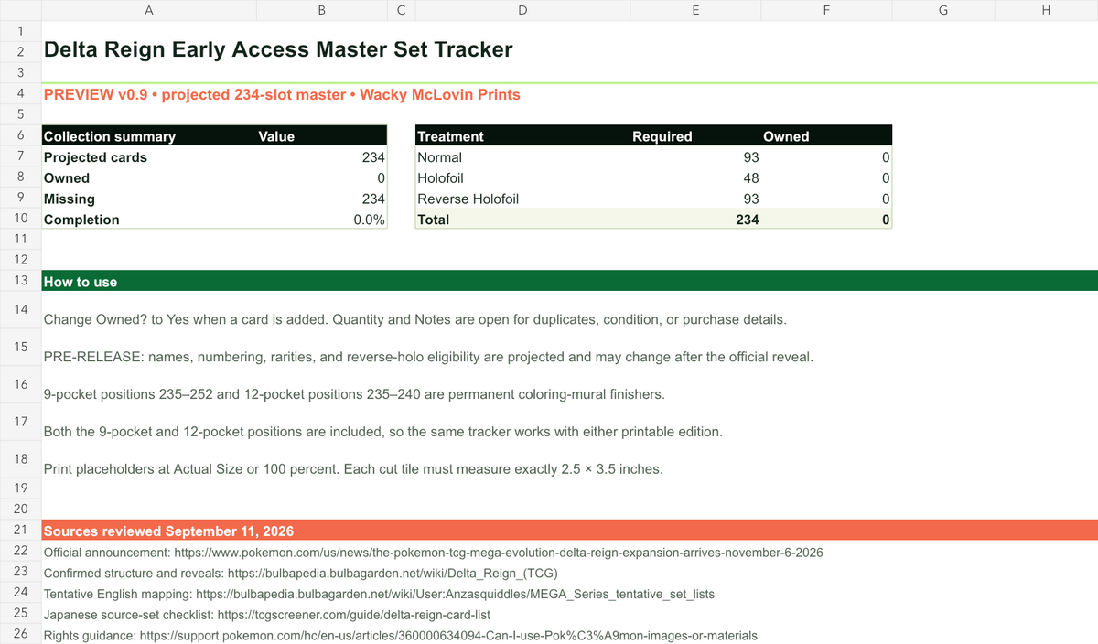Select column F header

tap(826, 10)
